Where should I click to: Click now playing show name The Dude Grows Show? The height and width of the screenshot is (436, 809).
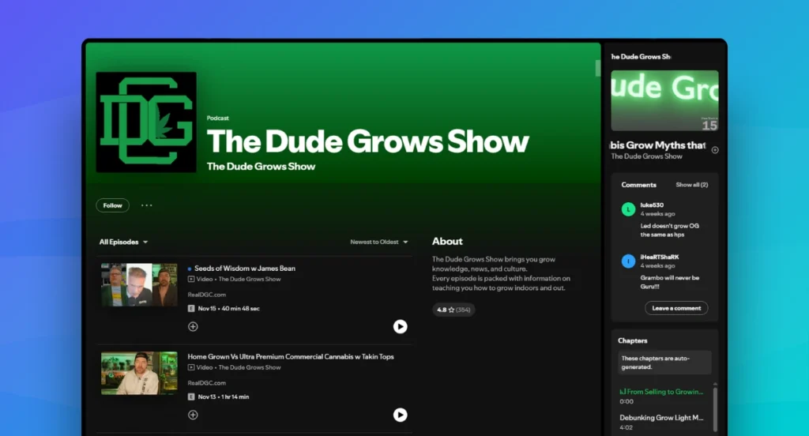(646, 156)
